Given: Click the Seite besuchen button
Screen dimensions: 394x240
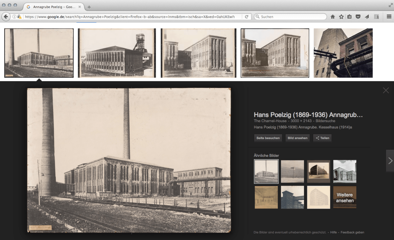Looking at the screenshot, I should tap(268, 138).
